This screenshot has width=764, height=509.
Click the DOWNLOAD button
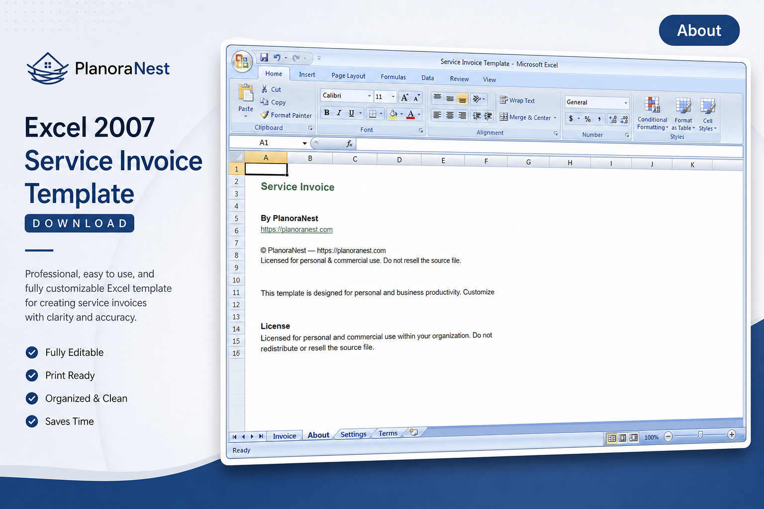coord(80,223)
